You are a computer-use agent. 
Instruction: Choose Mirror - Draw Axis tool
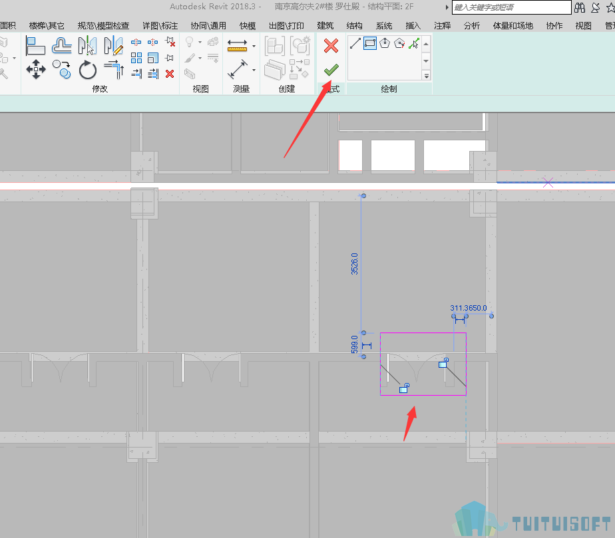click(x=113, y=45)
